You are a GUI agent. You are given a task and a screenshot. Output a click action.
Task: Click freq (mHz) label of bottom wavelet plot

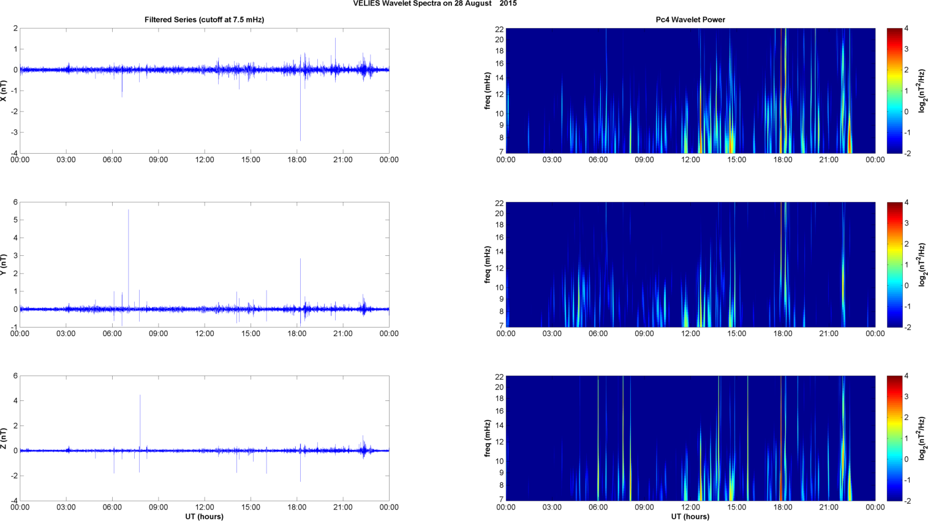pos(487,438)
